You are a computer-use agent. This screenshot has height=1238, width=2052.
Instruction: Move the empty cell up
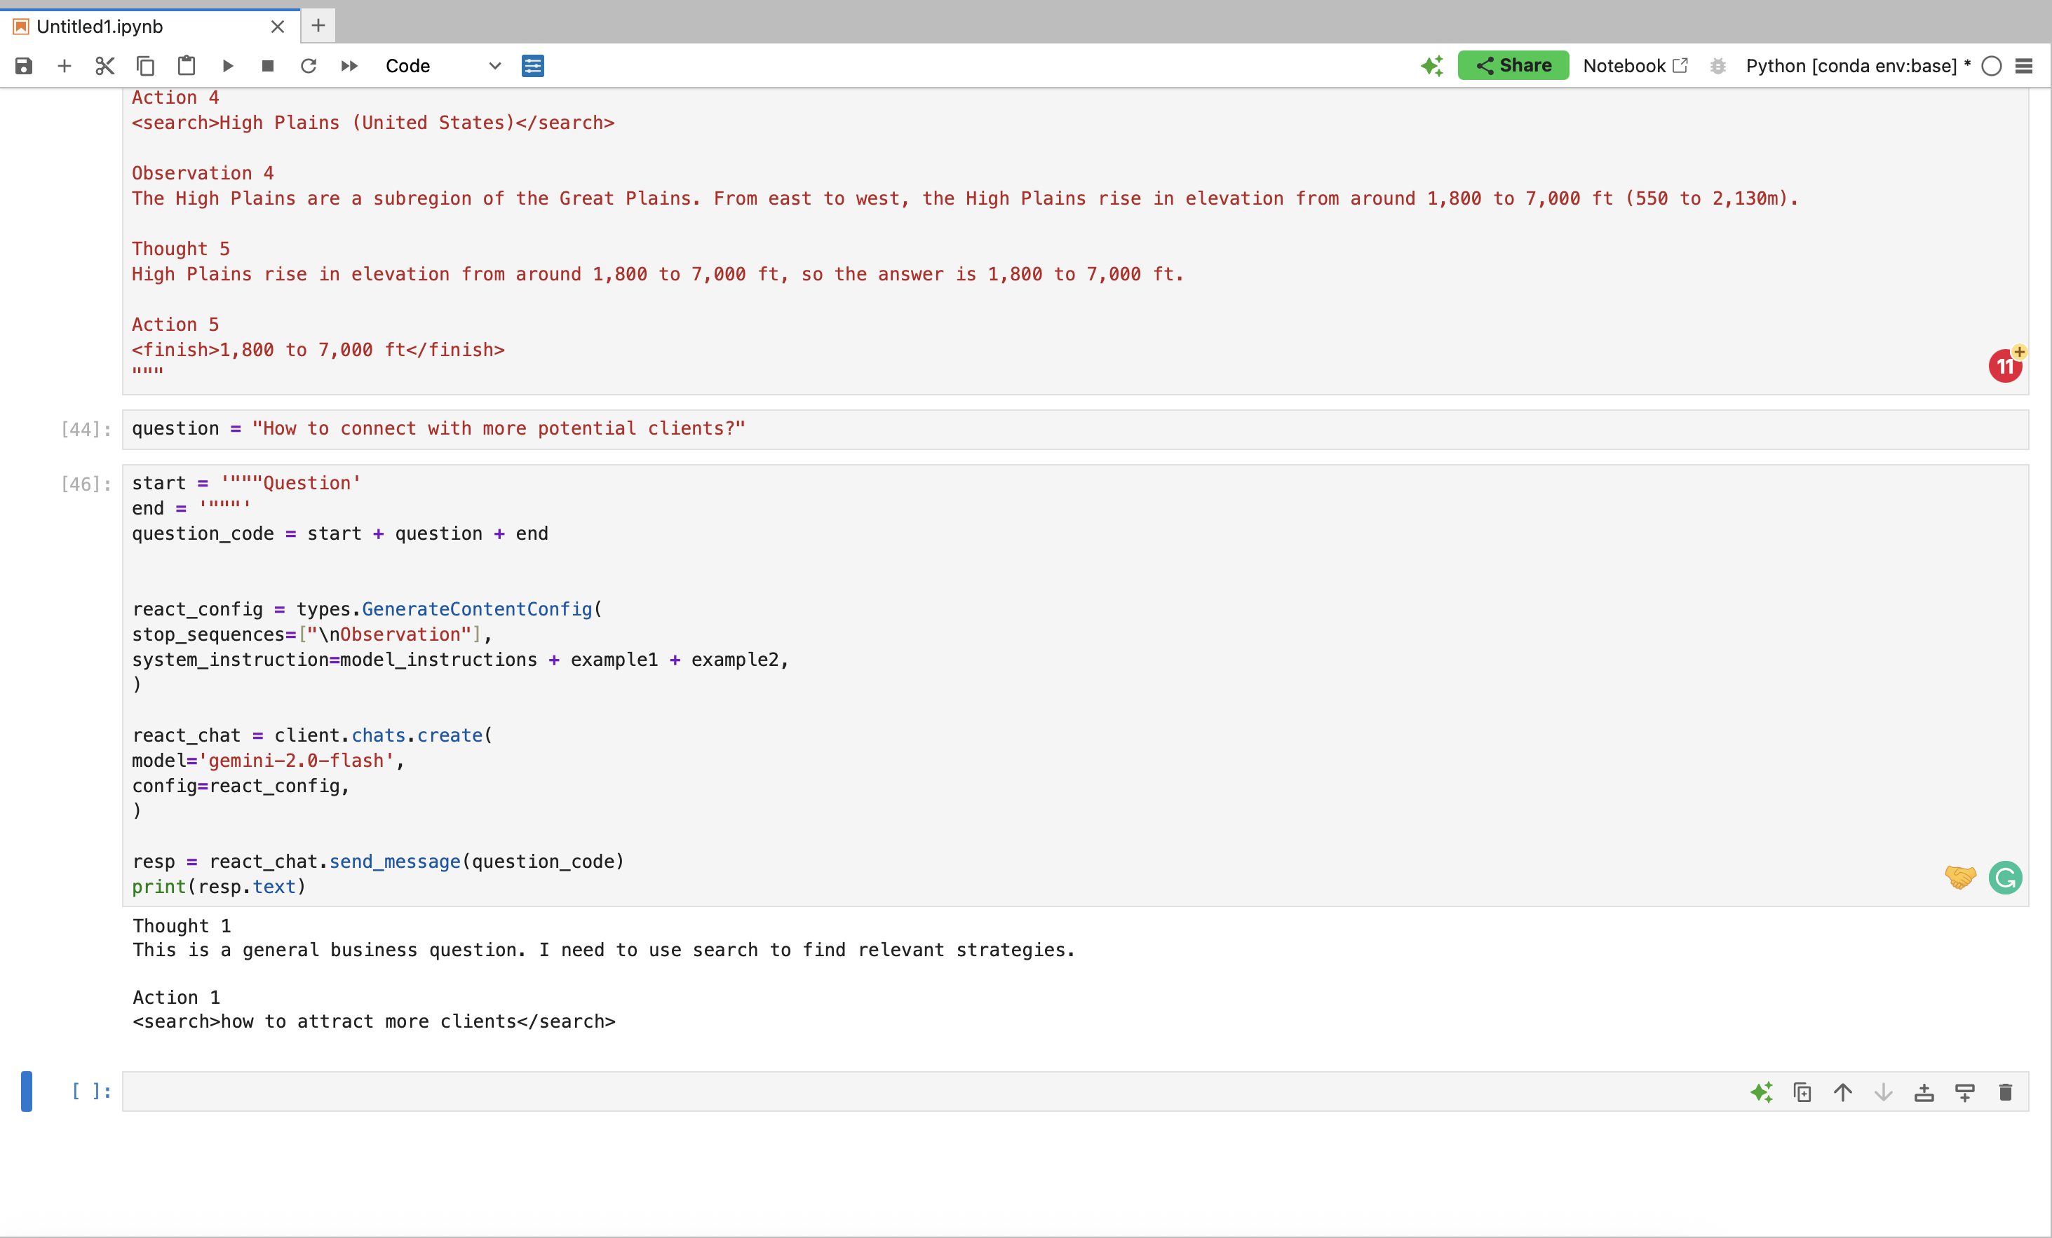[x=1843, y=1092]
